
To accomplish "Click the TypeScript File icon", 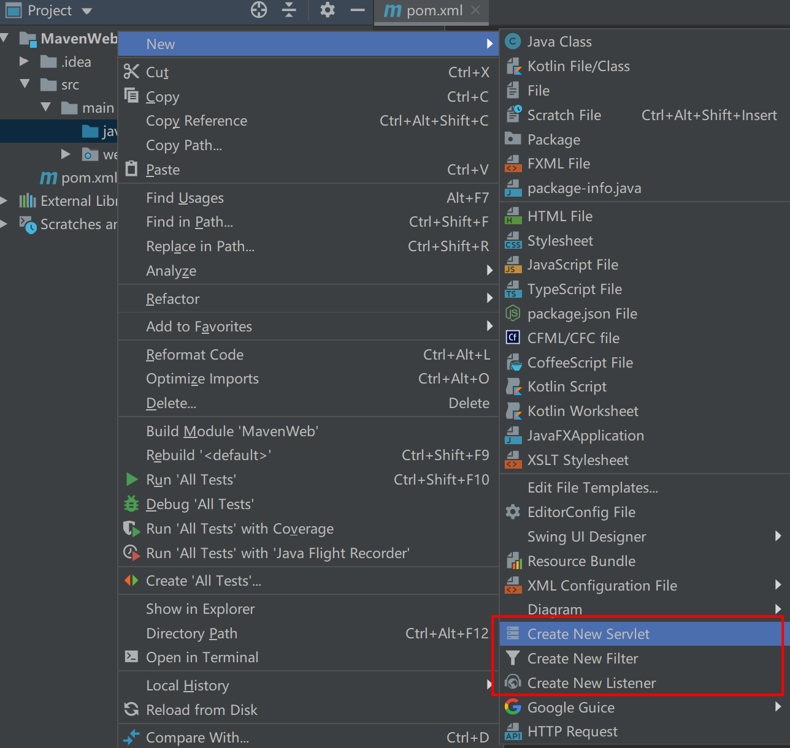I will coord(513,289).
